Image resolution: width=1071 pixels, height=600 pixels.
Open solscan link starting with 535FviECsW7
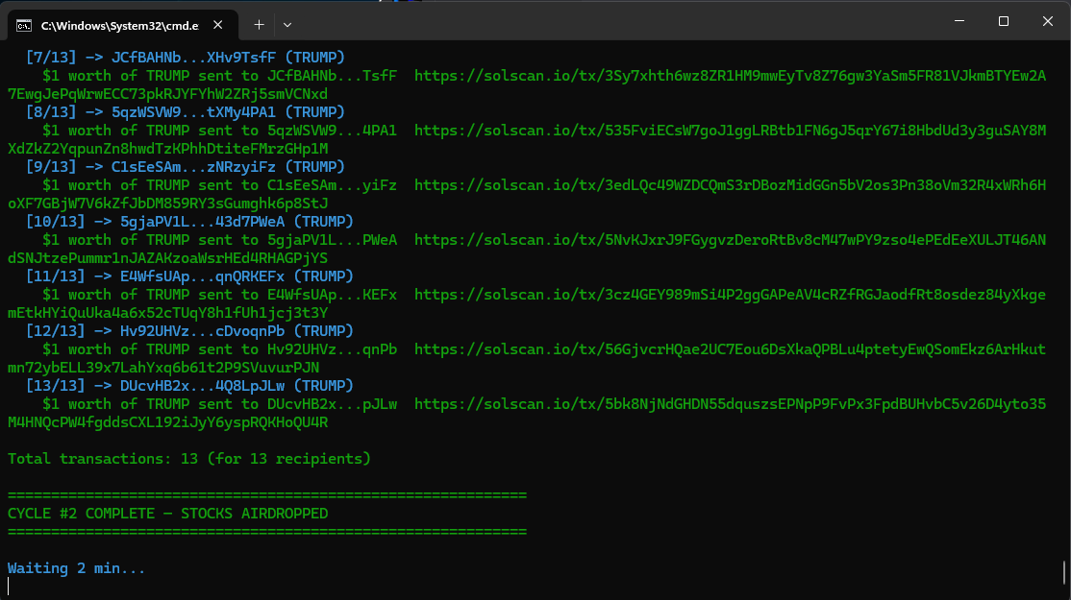(x=730, y=131)
